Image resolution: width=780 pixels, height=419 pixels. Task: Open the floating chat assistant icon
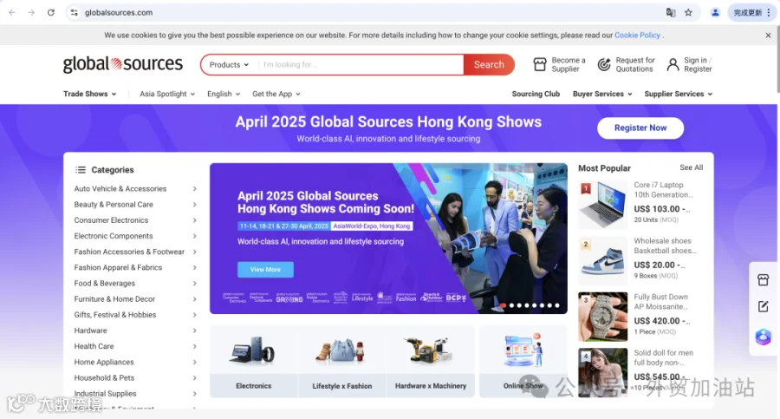pos(763,337)
